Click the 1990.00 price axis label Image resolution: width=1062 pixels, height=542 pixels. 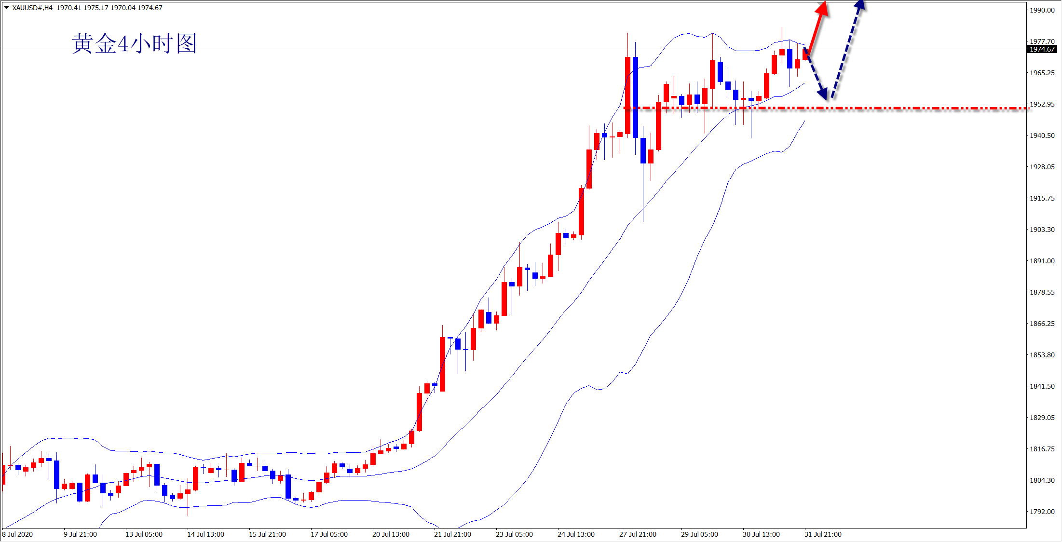point(1042,10)
